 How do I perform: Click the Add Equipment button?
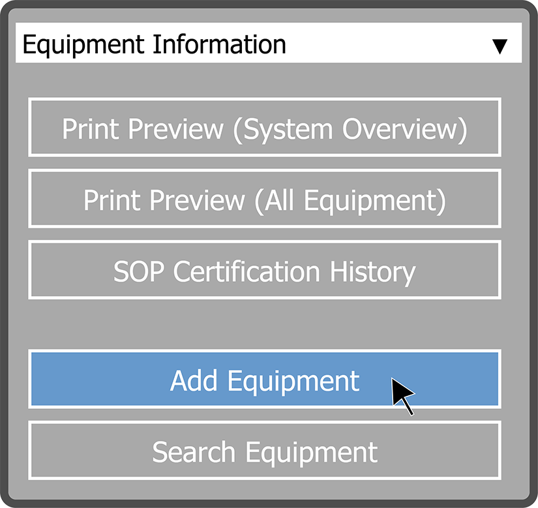point(265,379)
